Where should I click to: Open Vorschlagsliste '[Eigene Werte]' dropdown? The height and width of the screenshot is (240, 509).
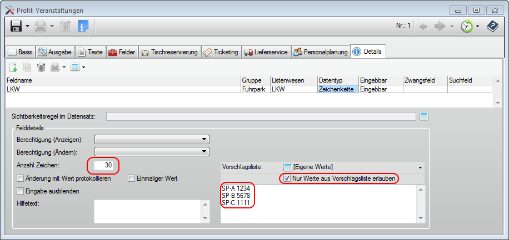tap(353, 167)
